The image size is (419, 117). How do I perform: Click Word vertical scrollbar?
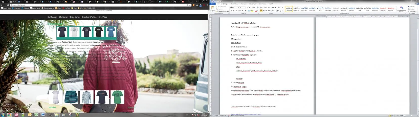418,63
